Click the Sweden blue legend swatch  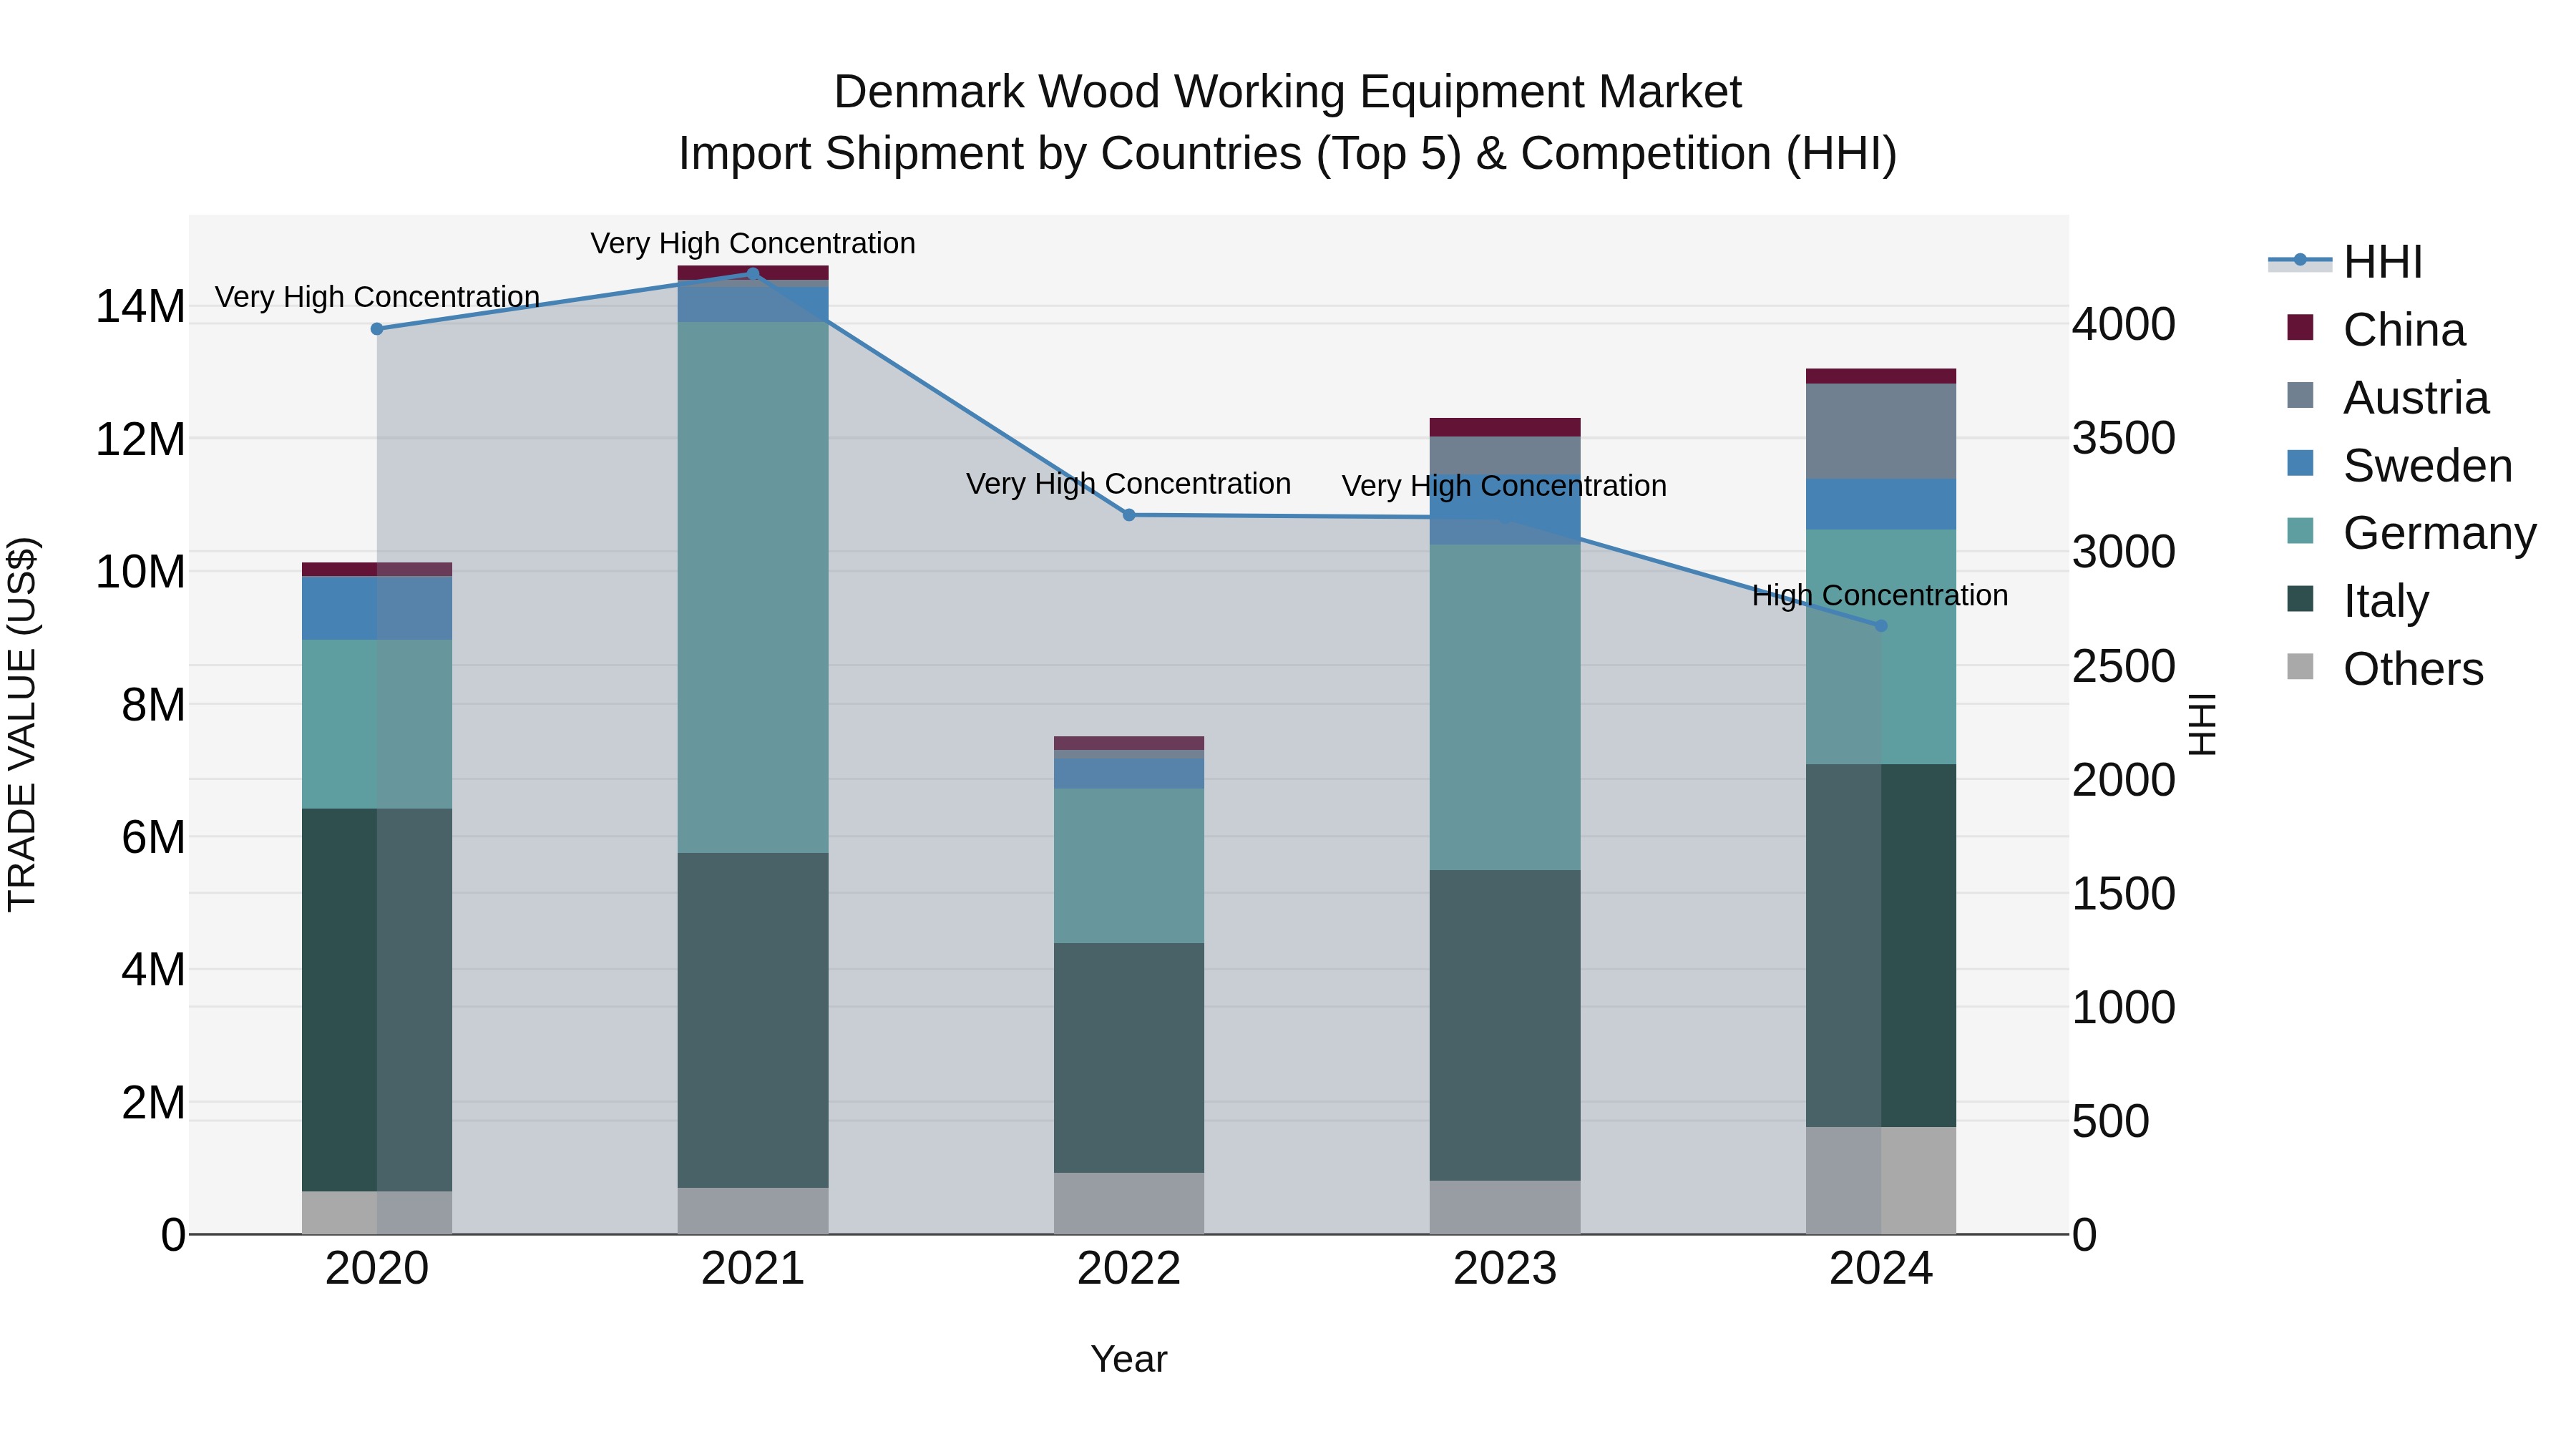pyautogui.click(x=2300, y=464)
